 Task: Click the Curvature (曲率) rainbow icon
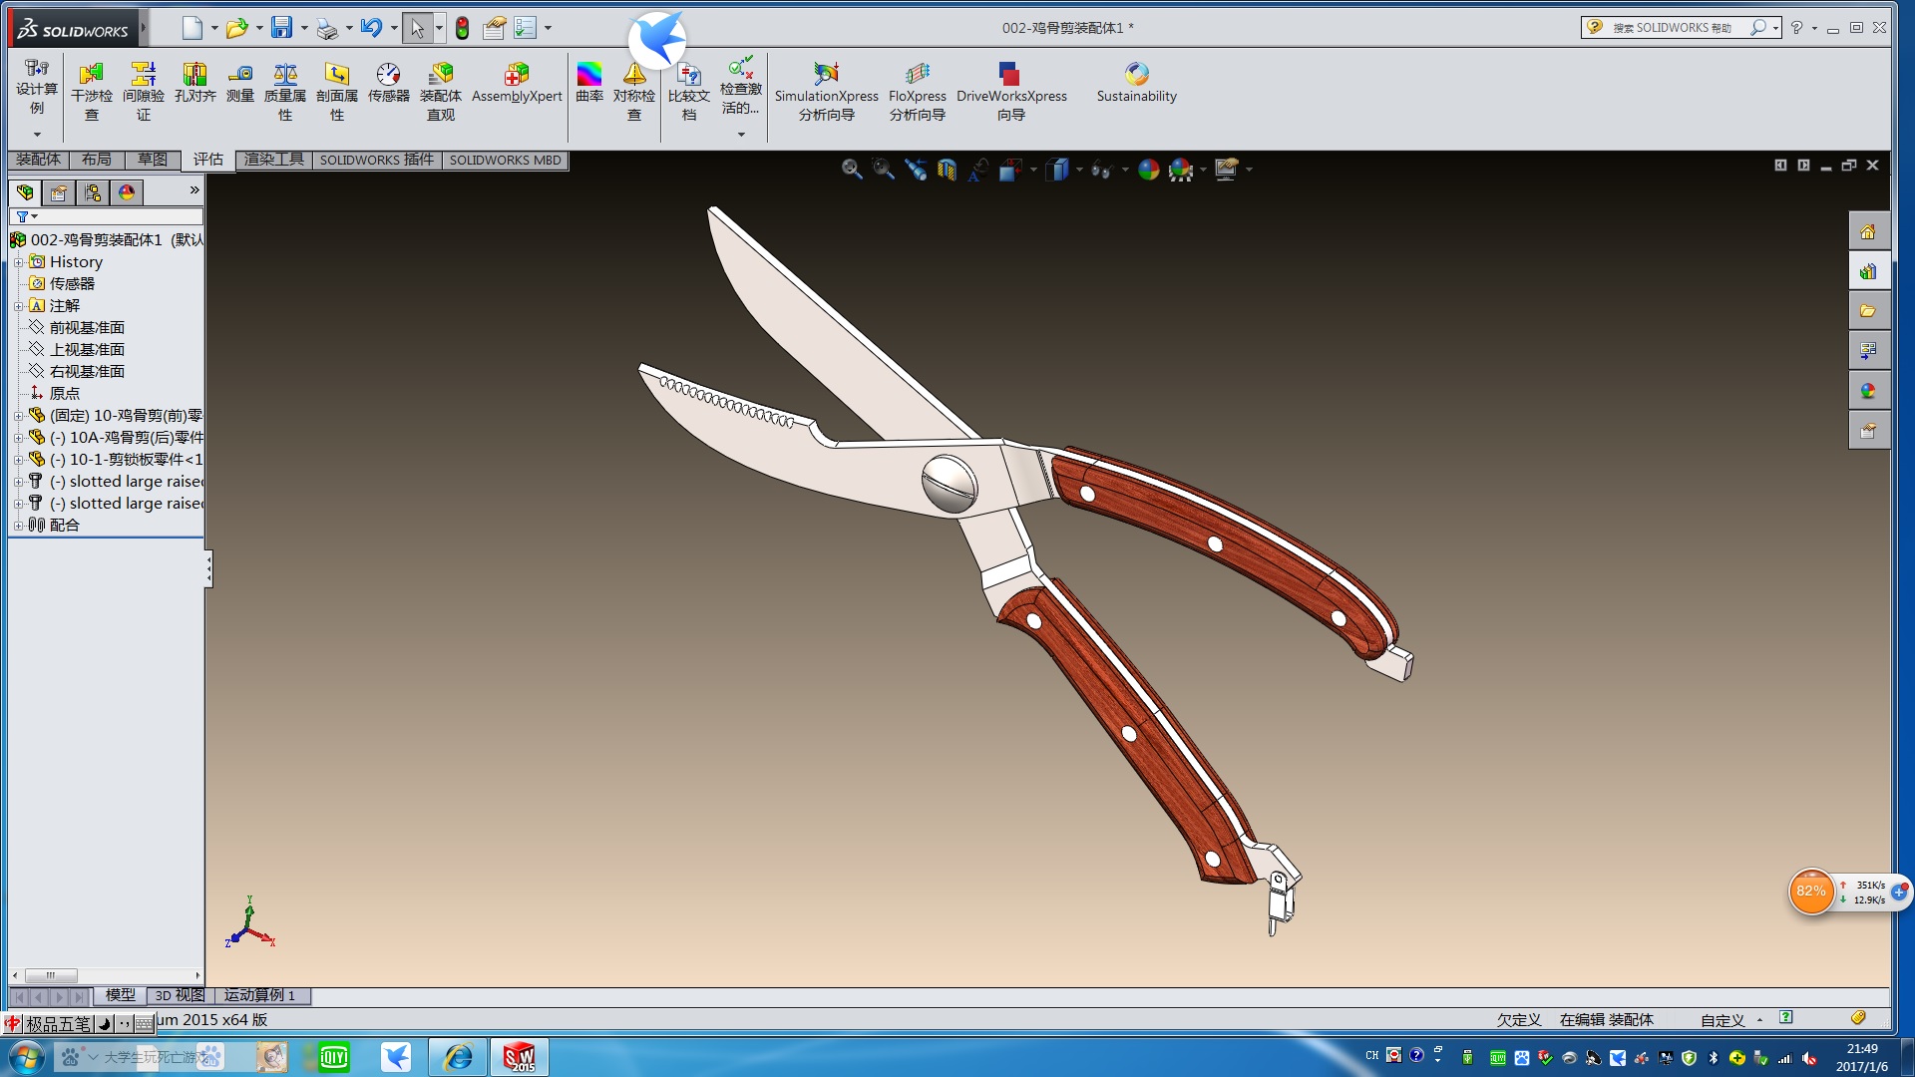(589, 75)
